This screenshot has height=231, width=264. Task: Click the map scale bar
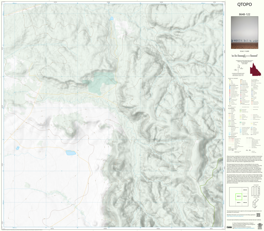[x=244, y=55]
